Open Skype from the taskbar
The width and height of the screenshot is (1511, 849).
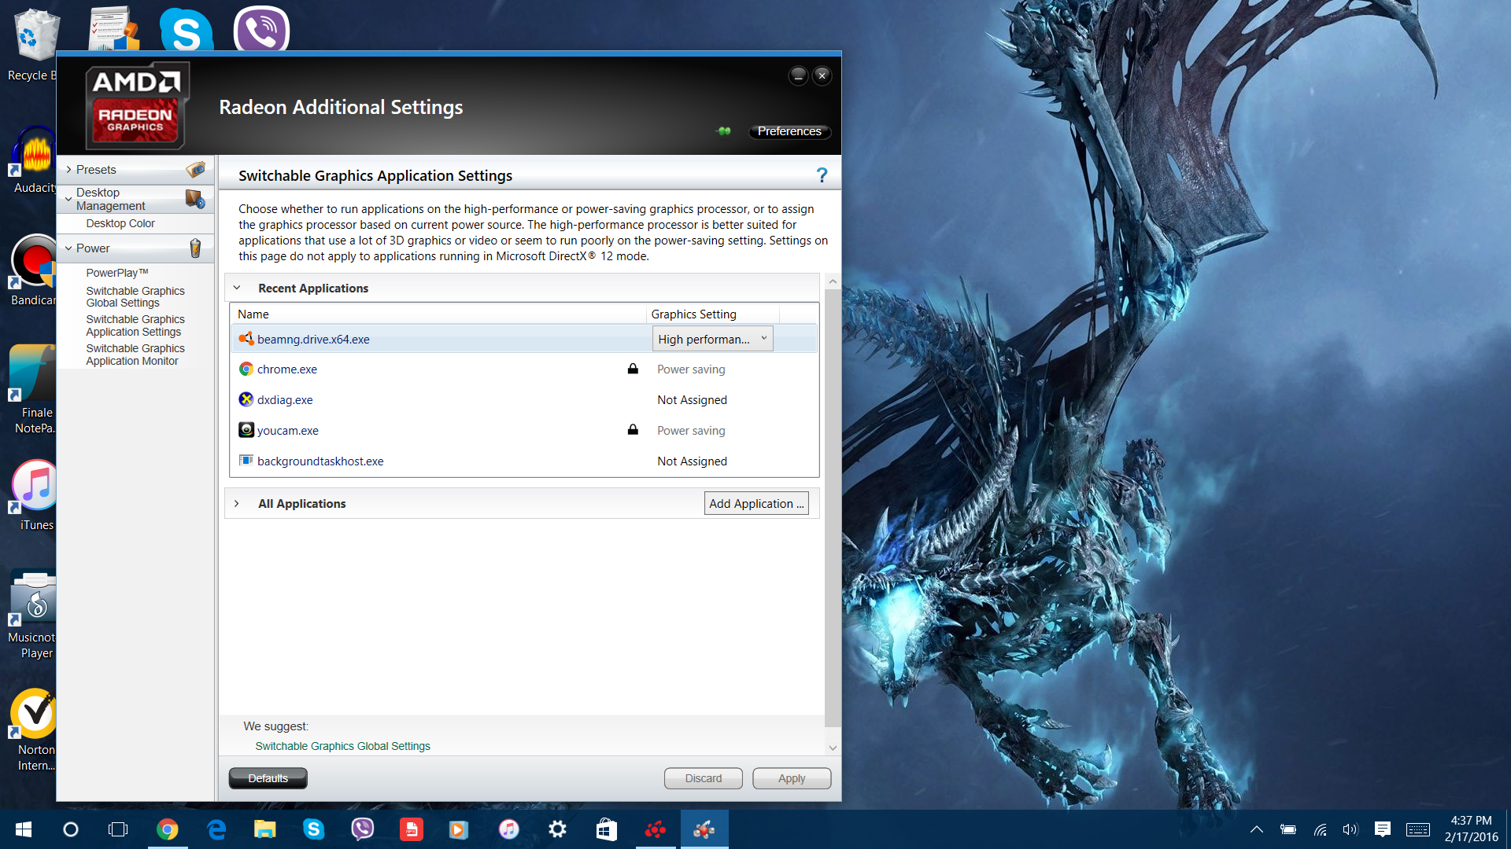(x=313, y=829)
